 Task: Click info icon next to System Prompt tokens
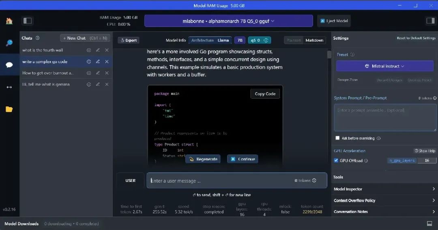pyautogui.click(x=435, y=98)
